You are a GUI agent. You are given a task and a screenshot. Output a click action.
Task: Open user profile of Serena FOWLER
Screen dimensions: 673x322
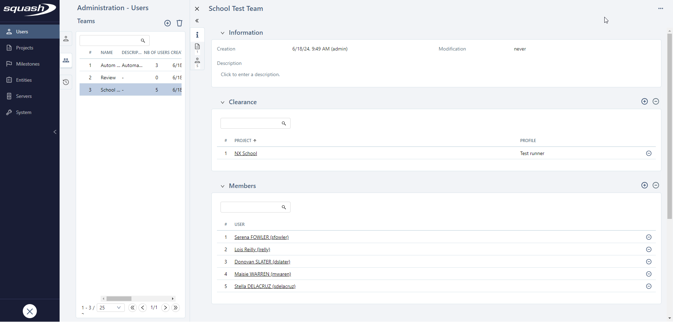[x=261, y=237]
